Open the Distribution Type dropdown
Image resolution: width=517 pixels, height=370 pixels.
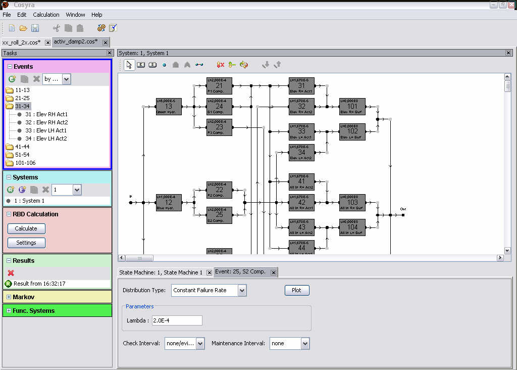242,290
